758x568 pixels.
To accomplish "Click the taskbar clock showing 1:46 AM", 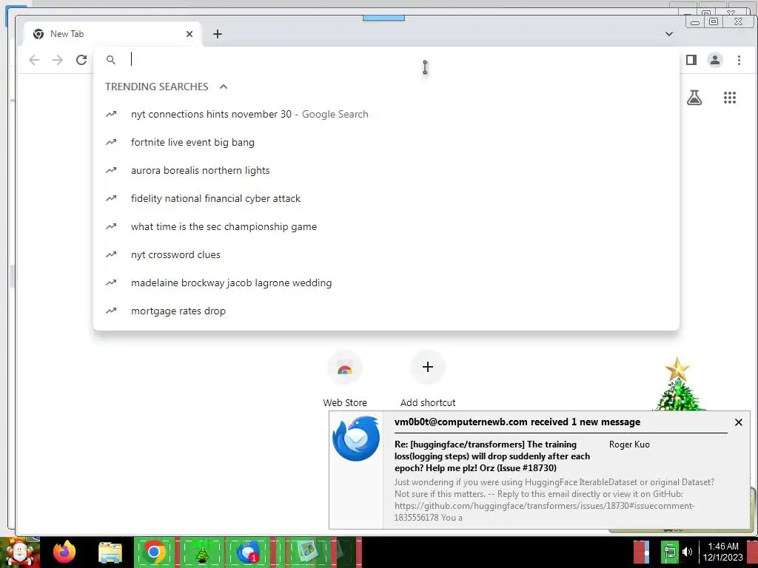I will (x=722, y=552).
